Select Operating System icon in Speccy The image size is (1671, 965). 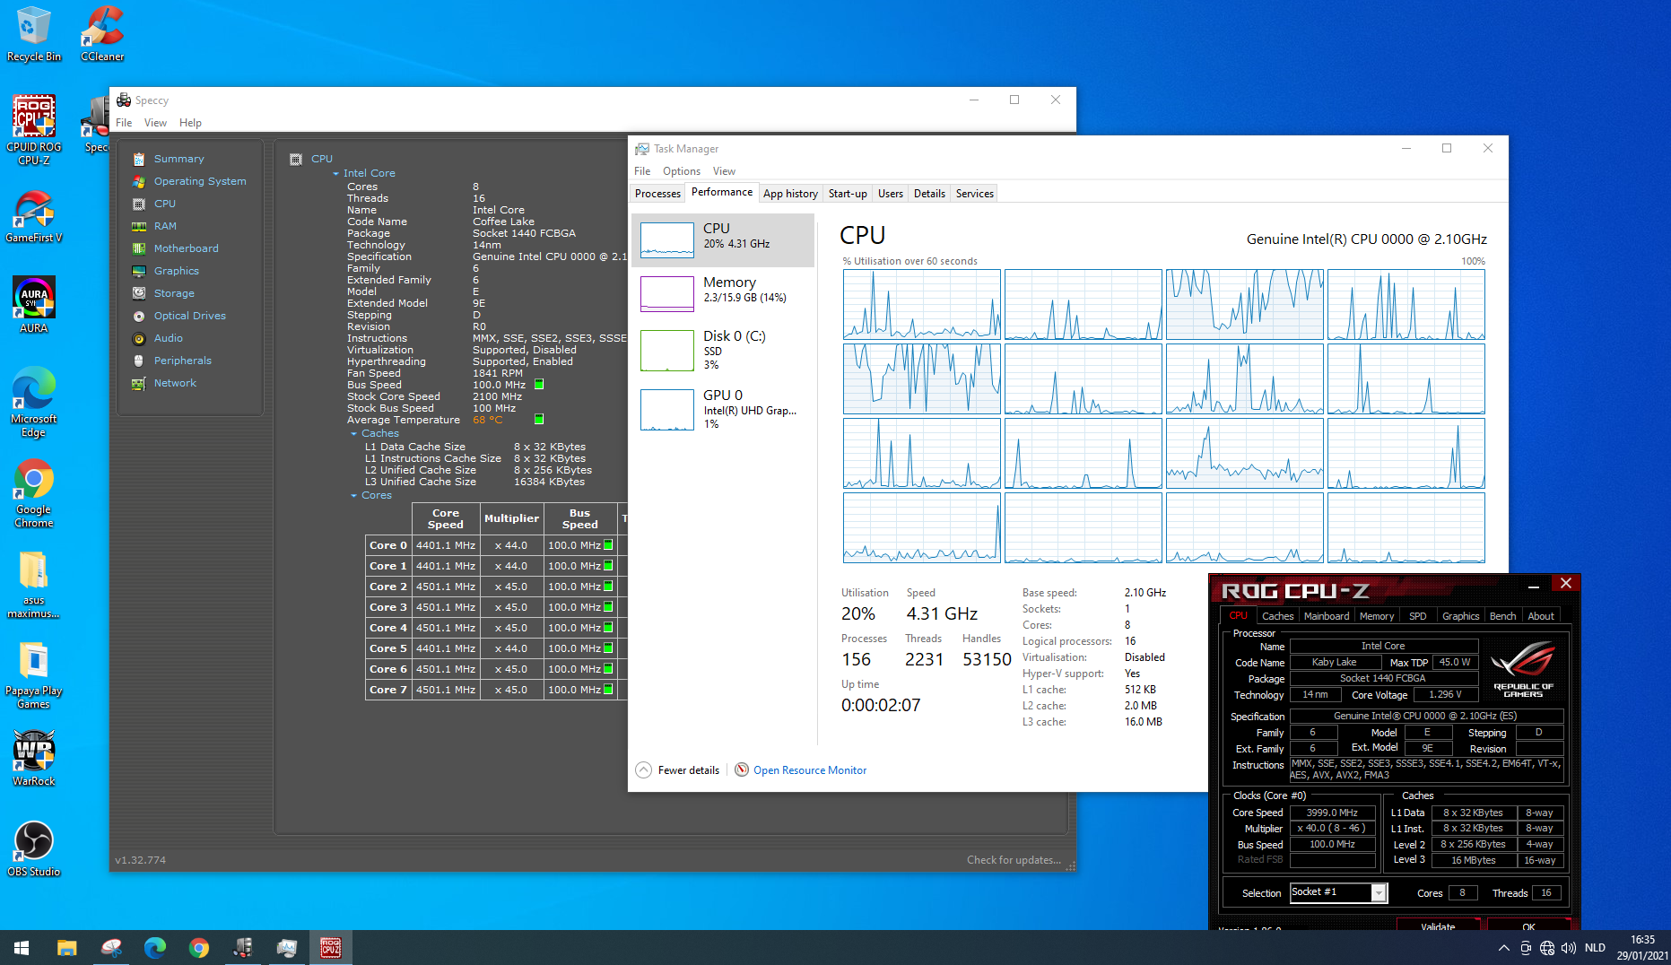(139, 181)
